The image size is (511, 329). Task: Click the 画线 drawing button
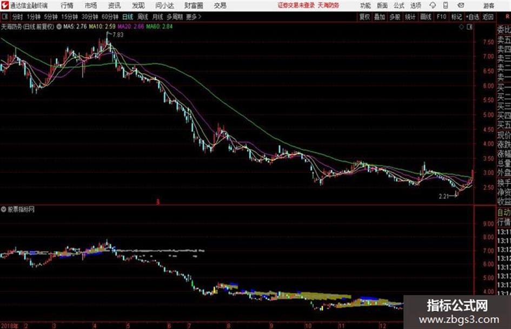426,17
